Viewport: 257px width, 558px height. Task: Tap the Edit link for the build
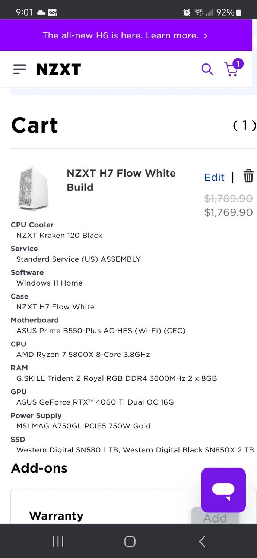[x=214, y=178]
